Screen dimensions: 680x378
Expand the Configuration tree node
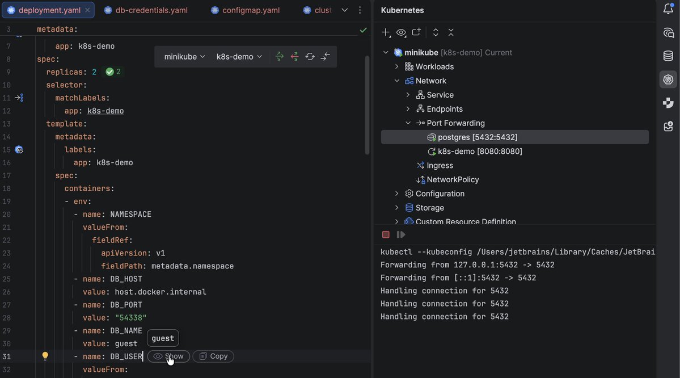(x=397, y=194)
